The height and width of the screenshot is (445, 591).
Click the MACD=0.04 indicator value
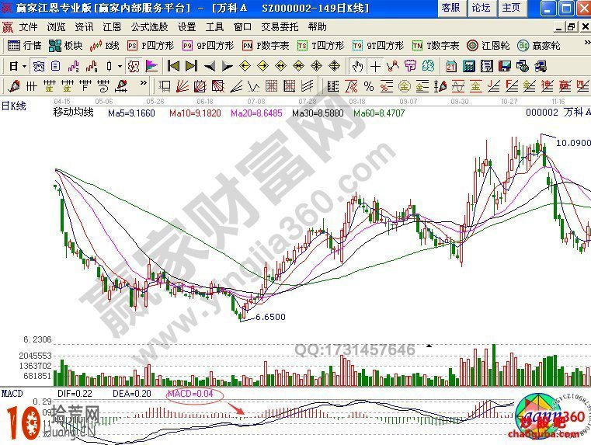[x=191, y=394]
